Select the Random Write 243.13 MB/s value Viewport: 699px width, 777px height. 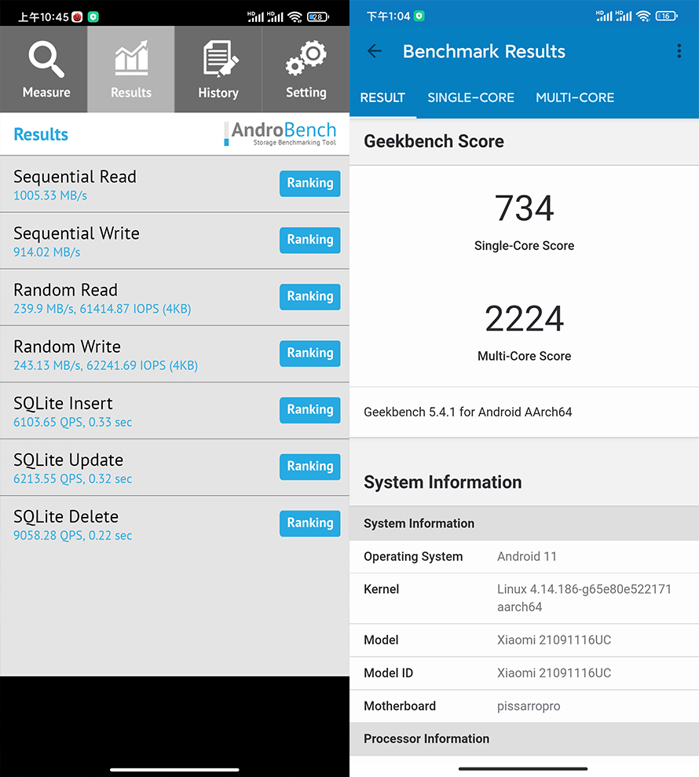pos(105,365)
